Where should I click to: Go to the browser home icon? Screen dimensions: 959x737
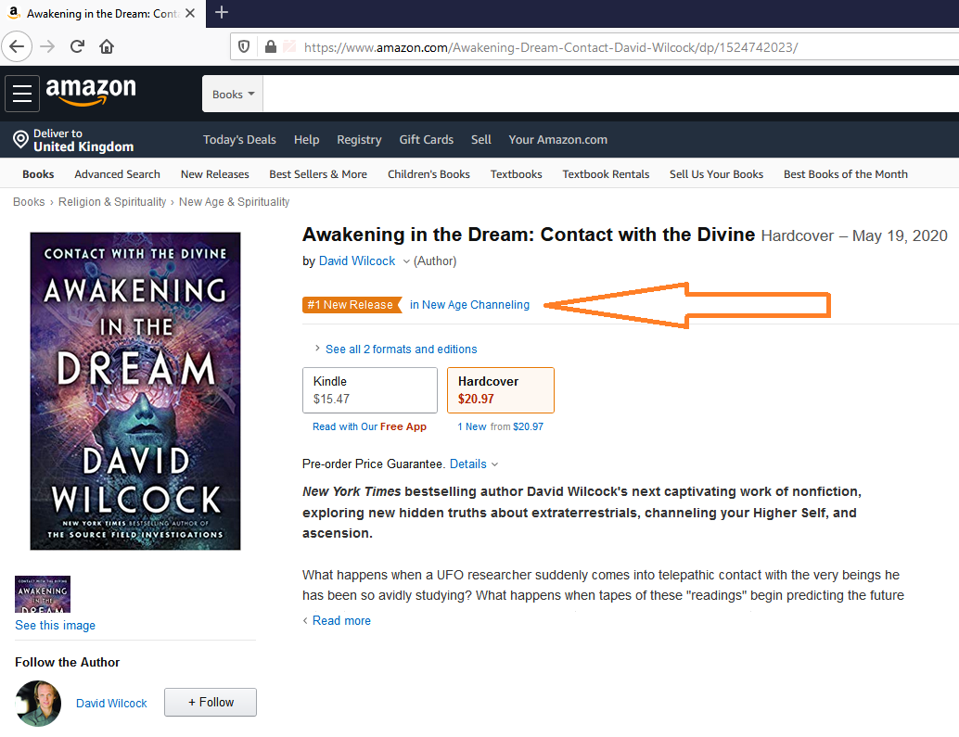pyautogui.click(x=107, y=46)
